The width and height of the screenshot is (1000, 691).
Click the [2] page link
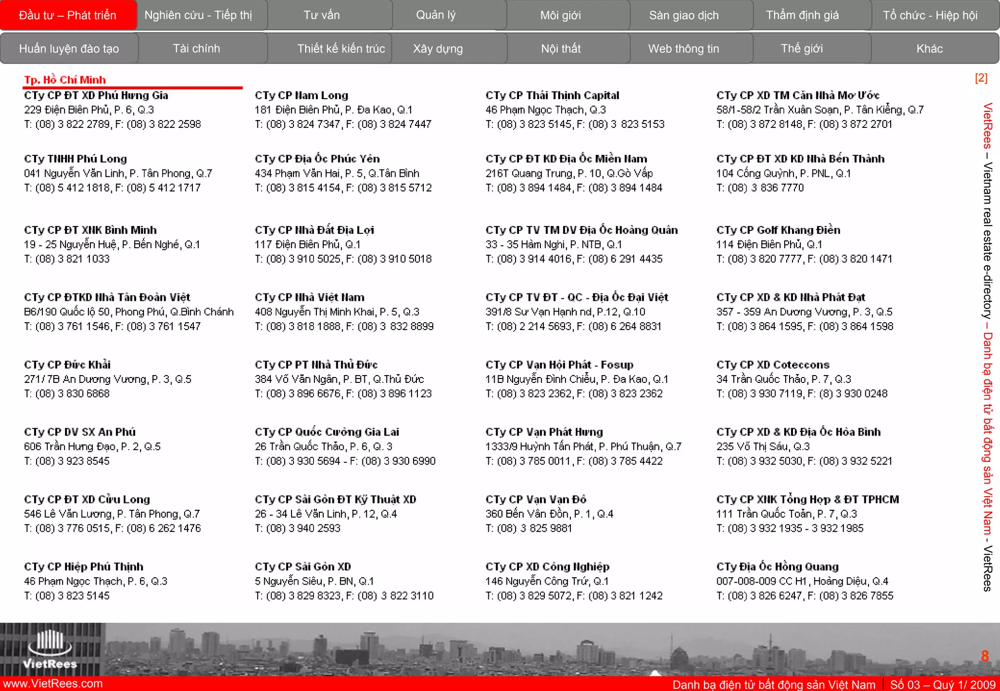pos(981,78)
